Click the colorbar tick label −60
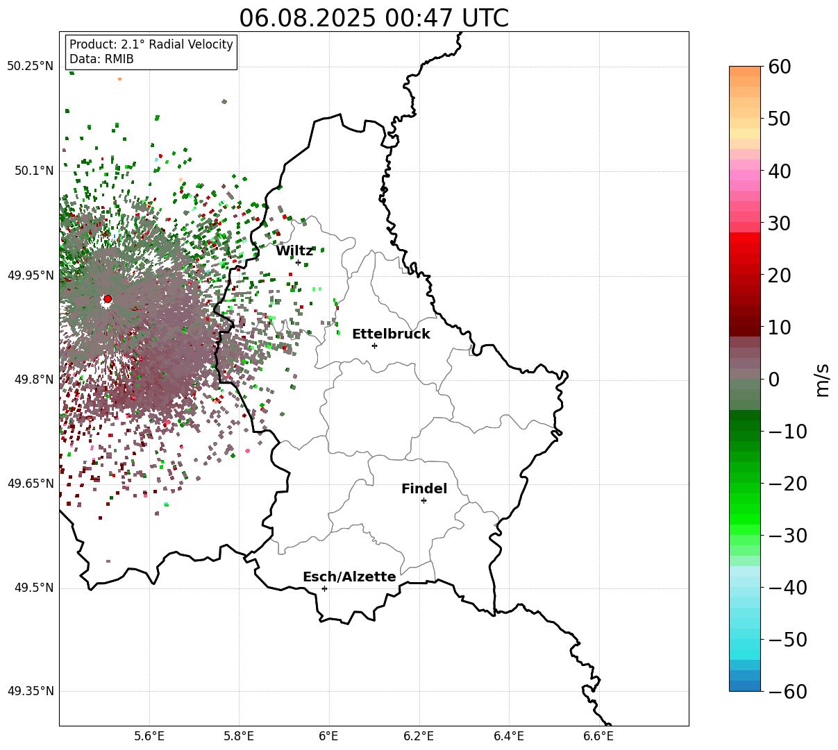Screen dimensions: 838x750 coord(787,692)
